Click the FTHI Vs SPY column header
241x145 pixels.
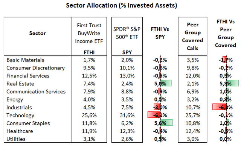(160, 33)
